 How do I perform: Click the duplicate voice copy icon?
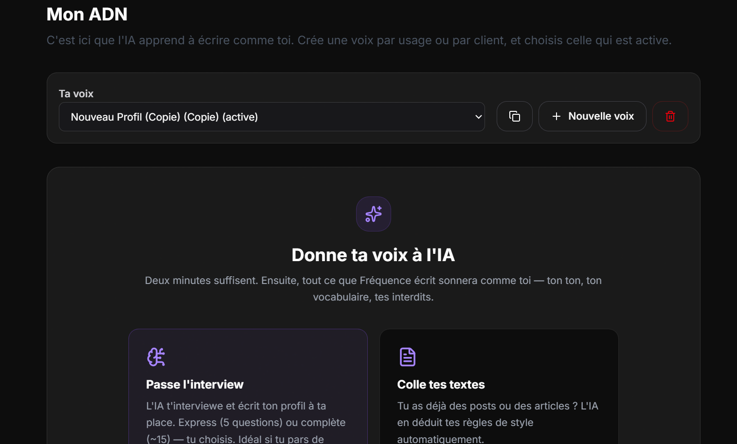(514, 116)
